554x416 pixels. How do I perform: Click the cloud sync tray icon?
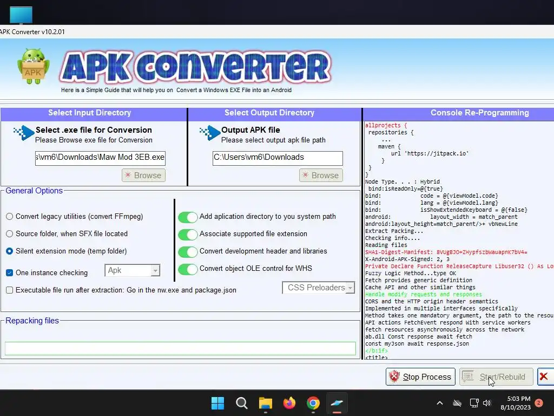coord(457,403)
